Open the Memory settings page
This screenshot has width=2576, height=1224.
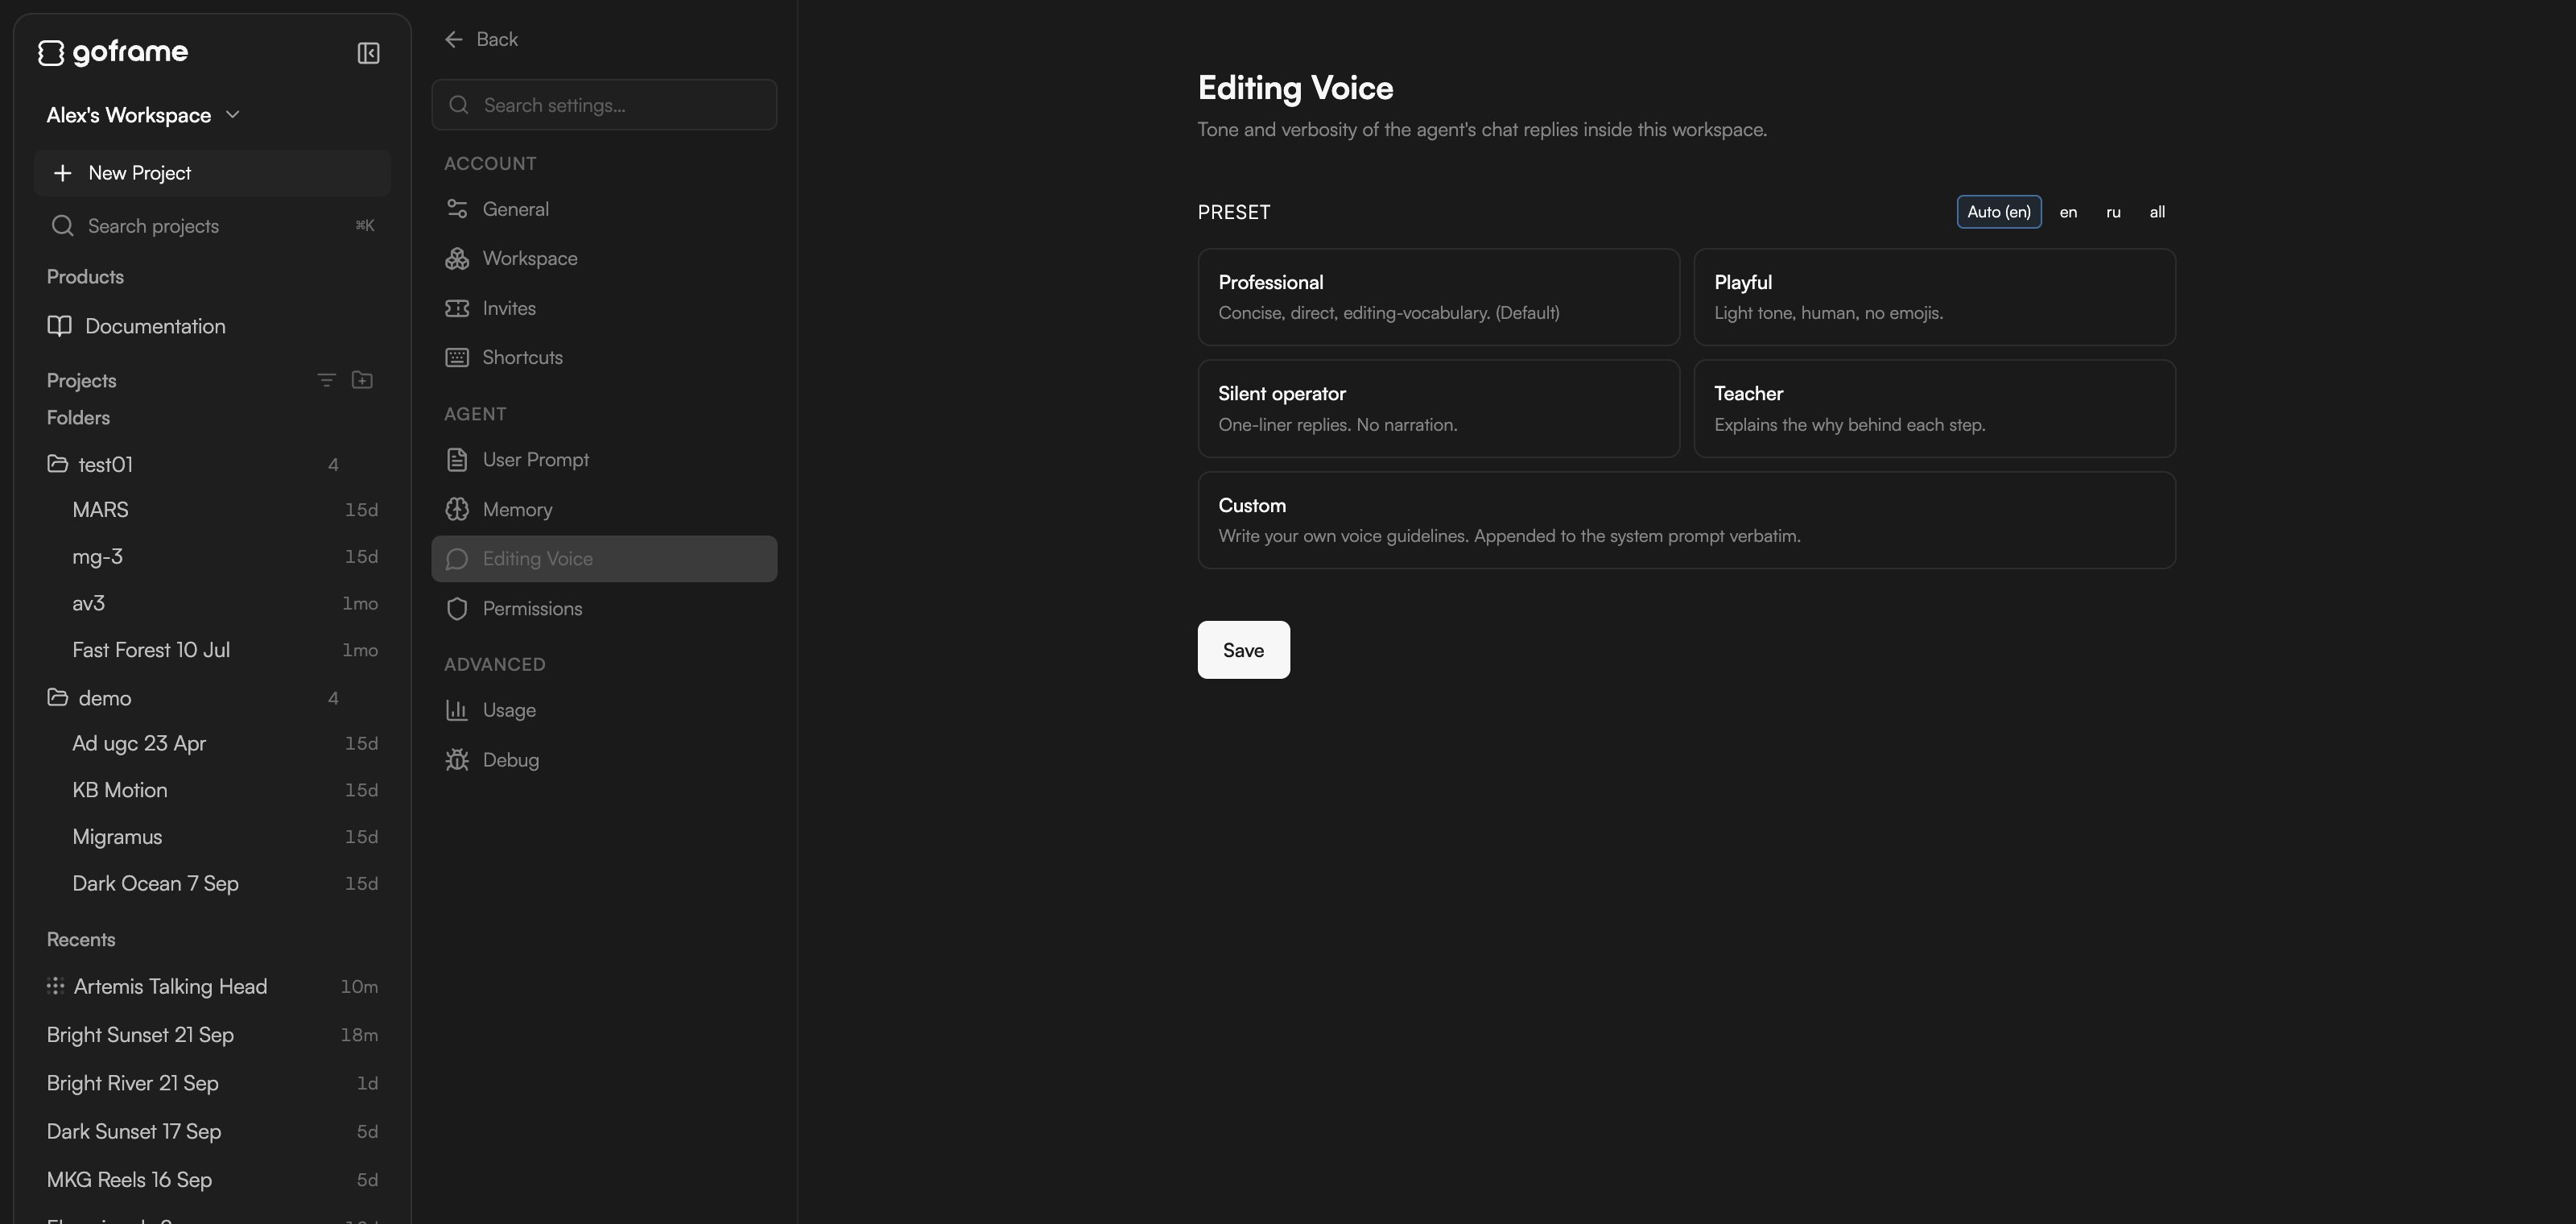pos(604,509)
